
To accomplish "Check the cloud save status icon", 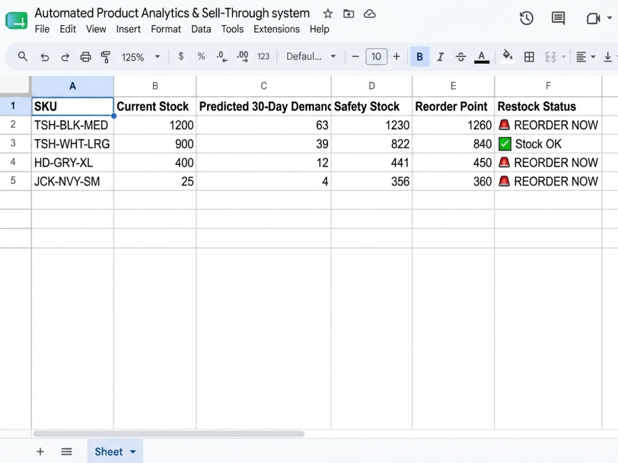I will coord(370,14).
